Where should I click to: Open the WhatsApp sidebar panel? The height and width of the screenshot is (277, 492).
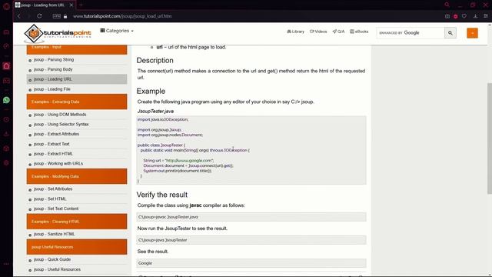6,100
